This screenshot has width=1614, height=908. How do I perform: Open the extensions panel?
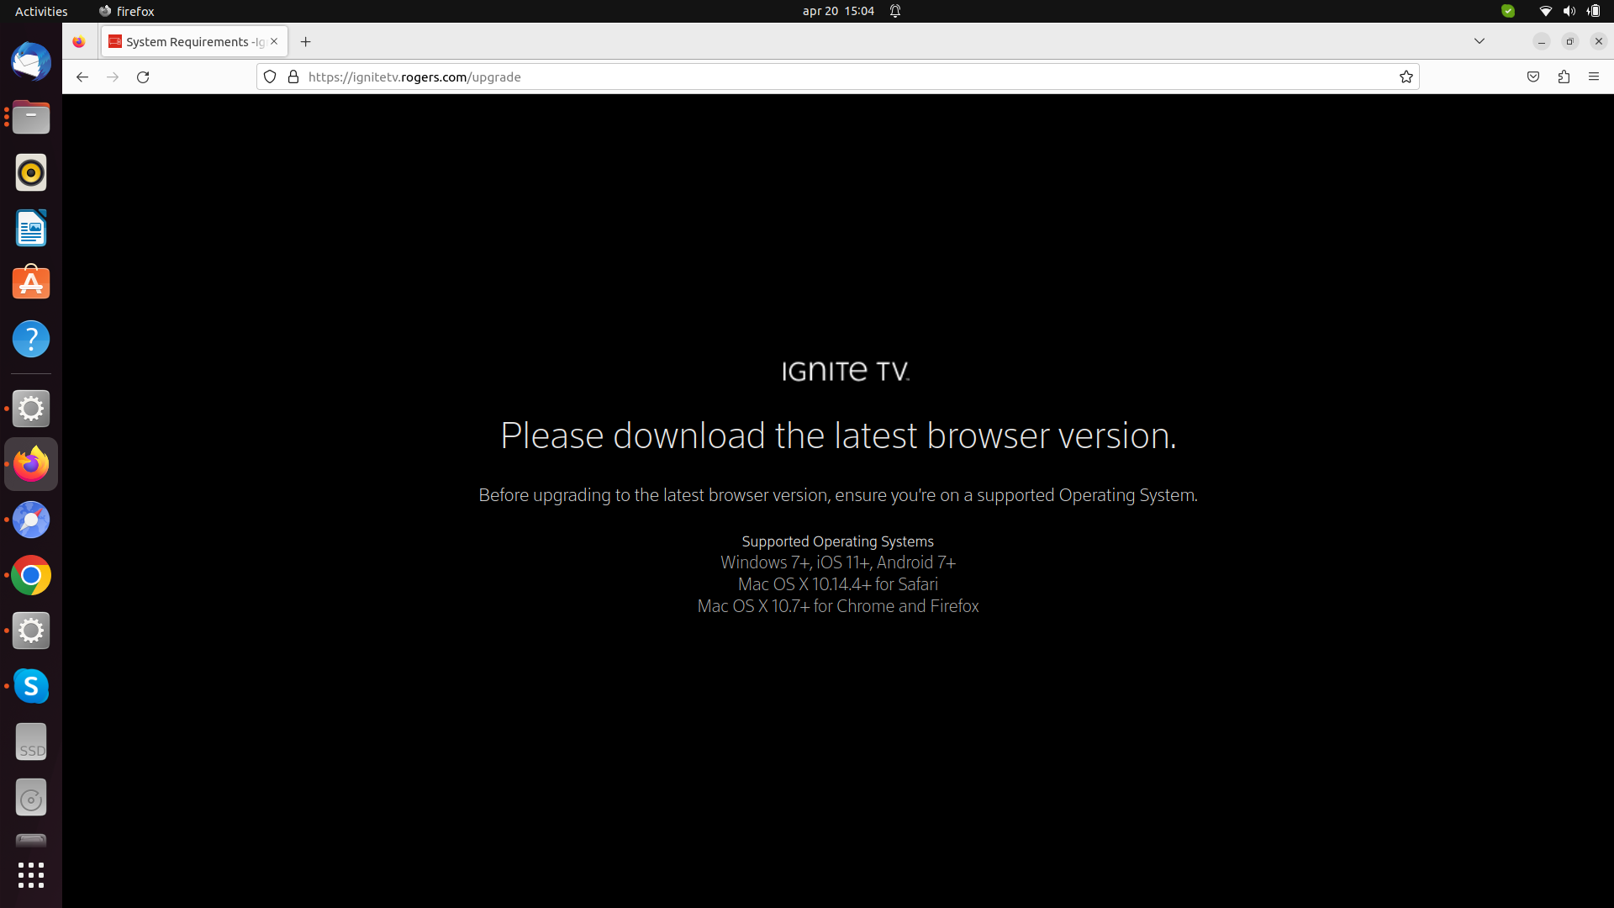(1564, 77)
